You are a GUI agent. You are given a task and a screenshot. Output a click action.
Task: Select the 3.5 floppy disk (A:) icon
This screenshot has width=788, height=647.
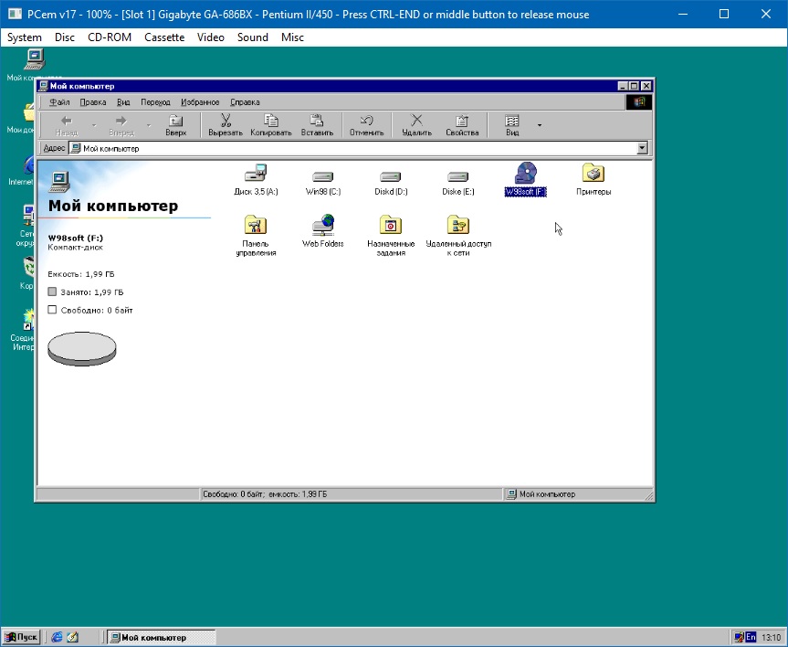pyautogui.click(x=256, y=174)
